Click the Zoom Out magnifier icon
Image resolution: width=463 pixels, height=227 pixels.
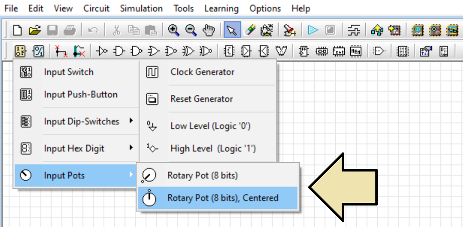(x=191, y=30)
